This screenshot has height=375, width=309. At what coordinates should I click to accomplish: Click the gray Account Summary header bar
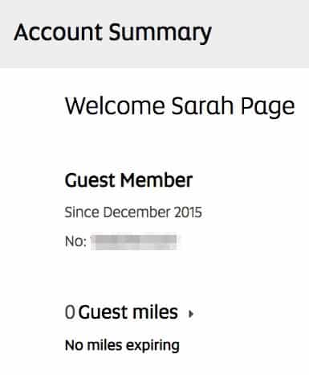click(x=154, y=34)
